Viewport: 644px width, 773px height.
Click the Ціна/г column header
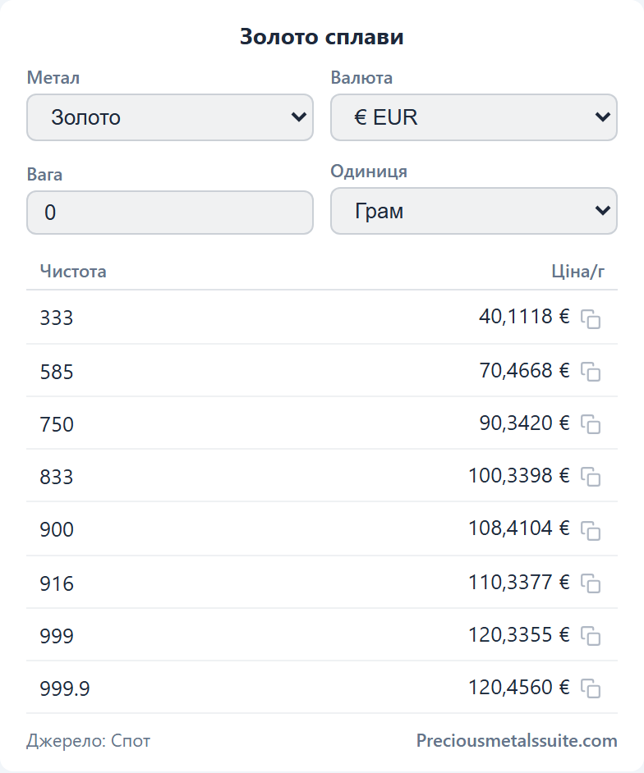[x=577, y=271]
